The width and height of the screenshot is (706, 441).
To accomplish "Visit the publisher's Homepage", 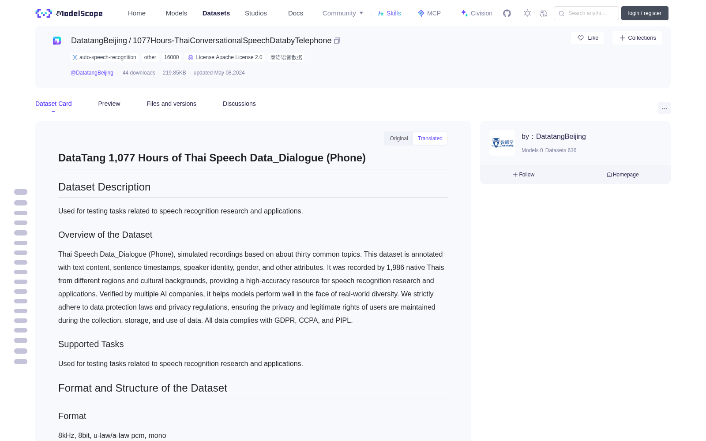I will (623, 175).
